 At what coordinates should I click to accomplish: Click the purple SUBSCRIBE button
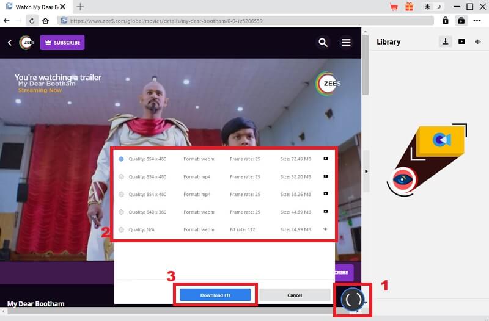pyautogui.click(x=62, y=42)
